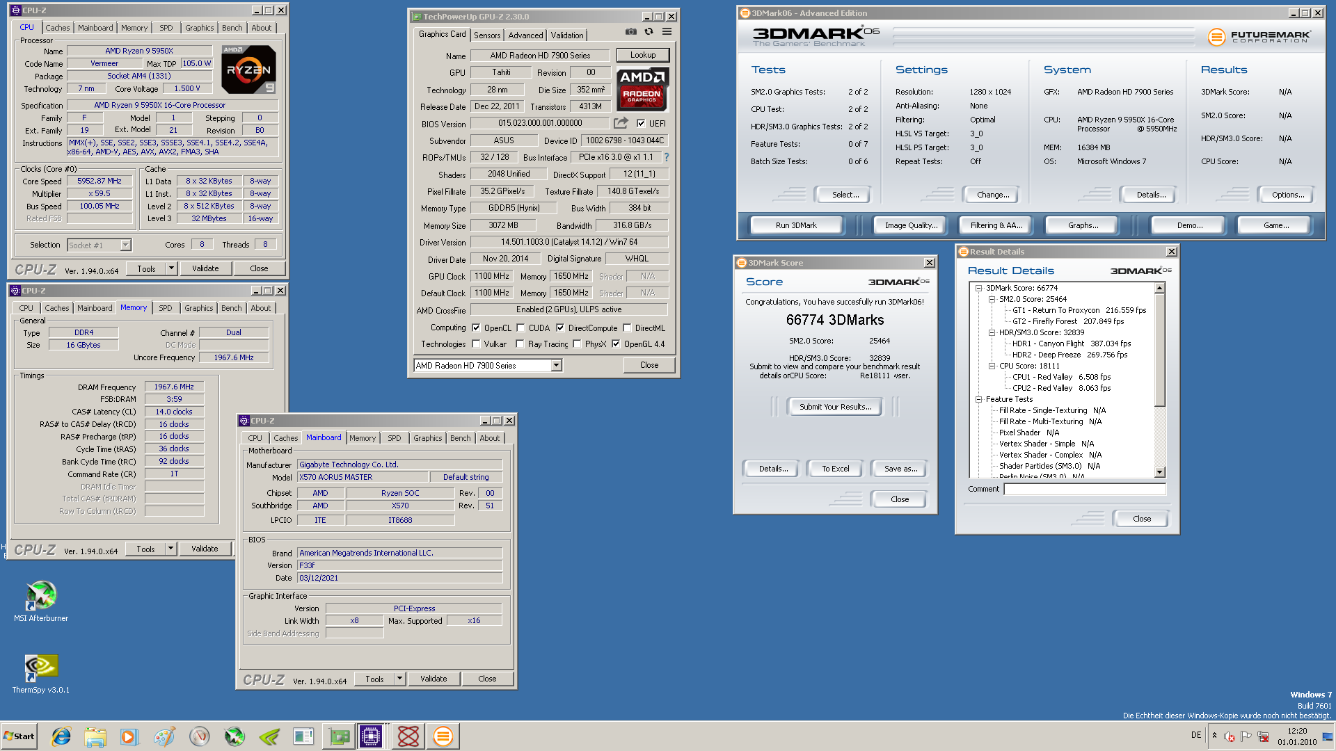Toggle the CUDA checkbox
The height and width of the screenshot is (751, 1336).
[x=520, y=328]
